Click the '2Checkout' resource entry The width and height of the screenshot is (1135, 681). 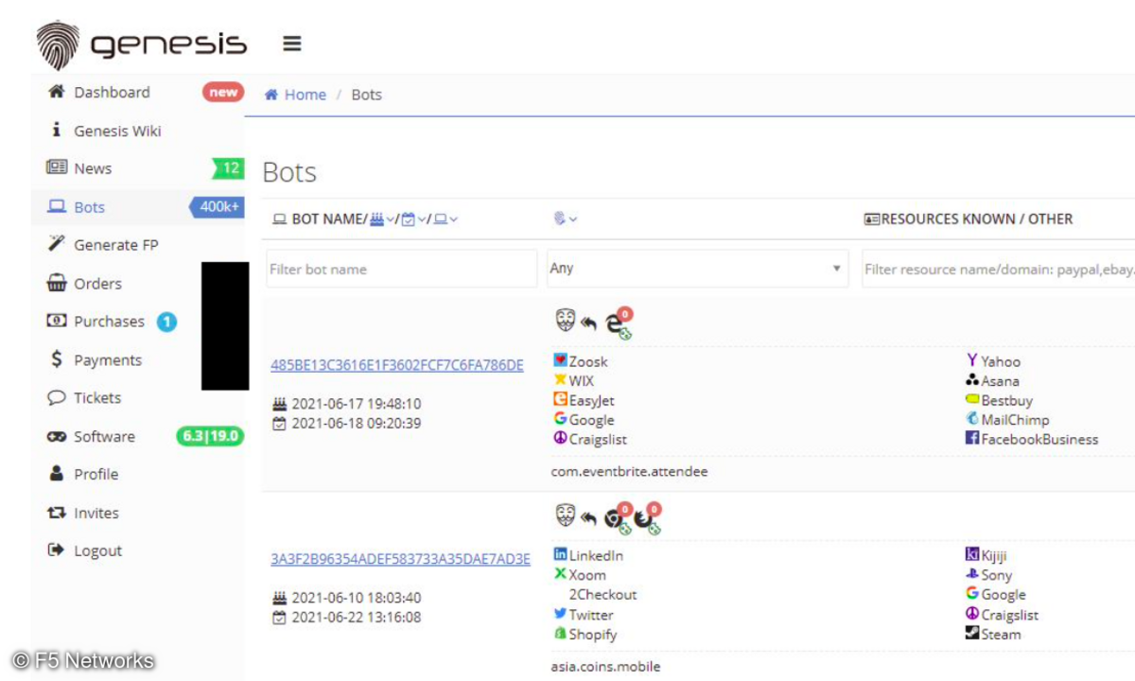(602, 594)
